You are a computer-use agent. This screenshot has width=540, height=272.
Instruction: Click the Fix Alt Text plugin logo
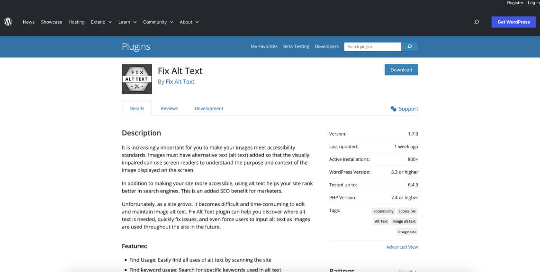[137, 79]
